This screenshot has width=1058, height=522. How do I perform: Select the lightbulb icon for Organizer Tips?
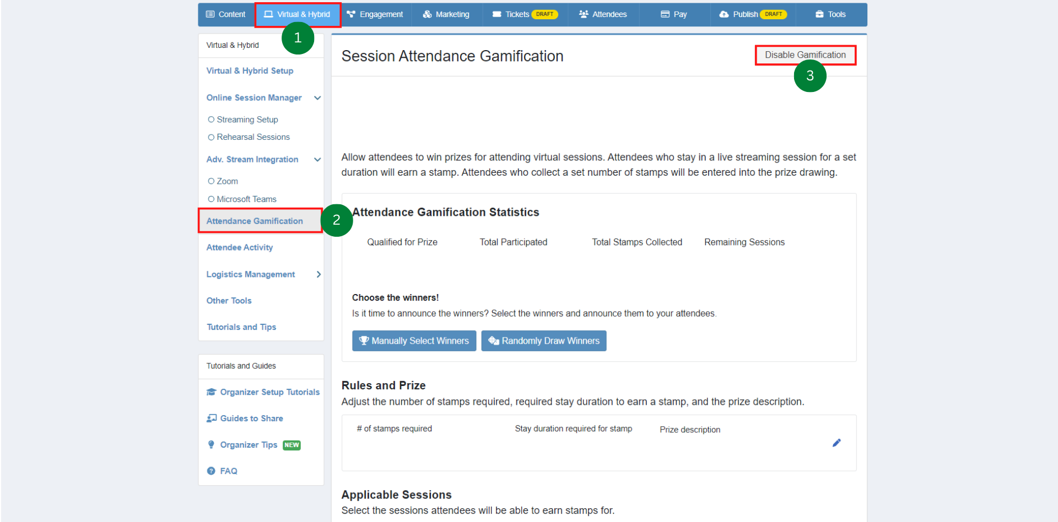[212, 444]
